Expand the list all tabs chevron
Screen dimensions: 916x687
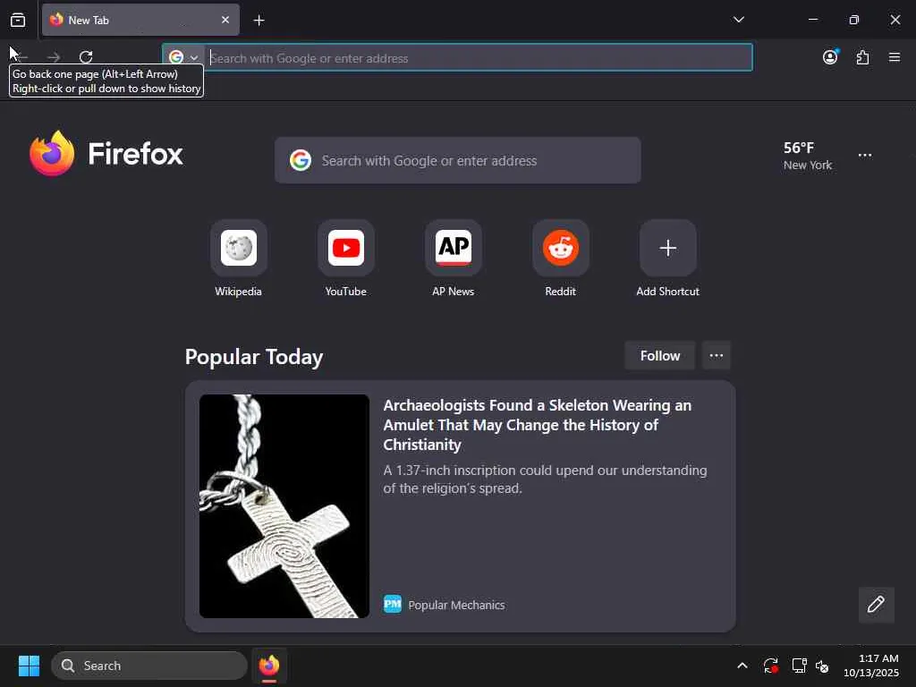pos(738,20)
